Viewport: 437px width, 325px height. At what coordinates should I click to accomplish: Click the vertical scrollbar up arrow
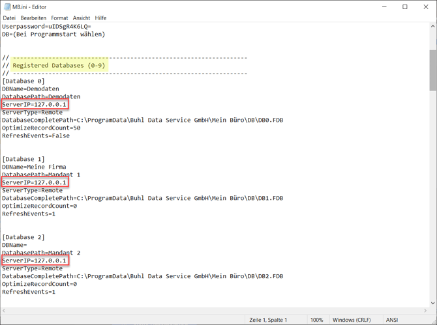[x=432, y=27]
